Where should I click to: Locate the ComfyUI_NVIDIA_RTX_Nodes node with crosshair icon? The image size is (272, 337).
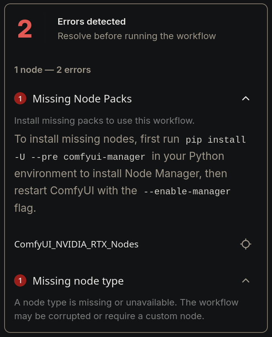pos(246,244)
